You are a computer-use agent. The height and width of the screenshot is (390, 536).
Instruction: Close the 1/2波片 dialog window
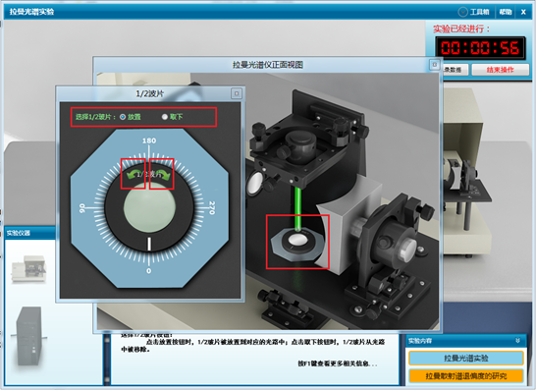click(237, 93)
